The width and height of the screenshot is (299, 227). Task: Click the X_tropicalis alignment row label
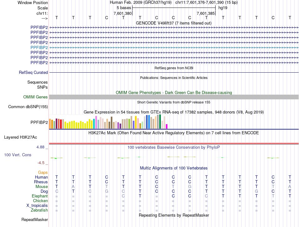[x=37, y=206]
